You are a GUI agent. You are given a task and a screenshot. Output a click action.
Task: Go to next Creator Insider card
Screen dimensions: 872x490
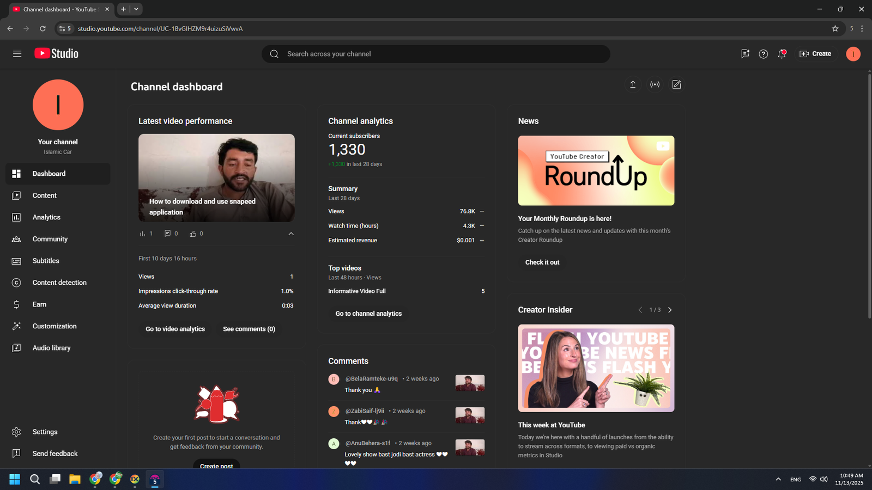[x=670, y=310]
